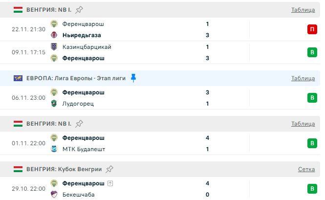Click win badge for Лудогорец match
Viewport: 325px width, 200px height.
click(x=311, y=98)
